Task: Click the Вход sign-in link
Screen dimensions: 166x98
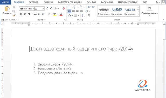Action: tap(158, 2)
